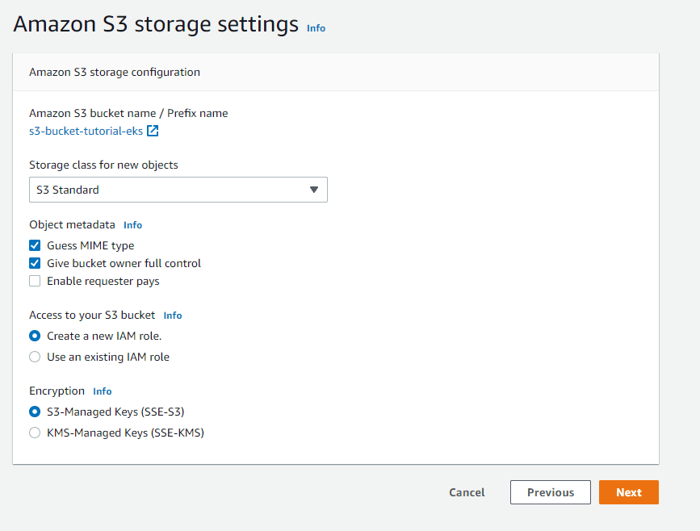
Task: Show Info for Object metadata
Action: [132, 225]
